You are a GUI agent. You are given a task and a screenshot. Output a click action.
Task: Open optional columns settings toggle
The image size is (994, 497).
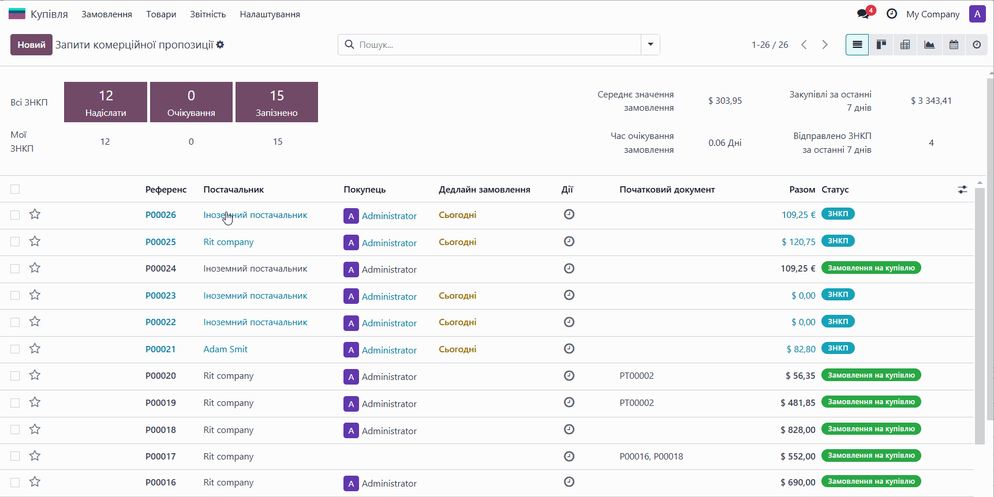click(x=962, y=189)
